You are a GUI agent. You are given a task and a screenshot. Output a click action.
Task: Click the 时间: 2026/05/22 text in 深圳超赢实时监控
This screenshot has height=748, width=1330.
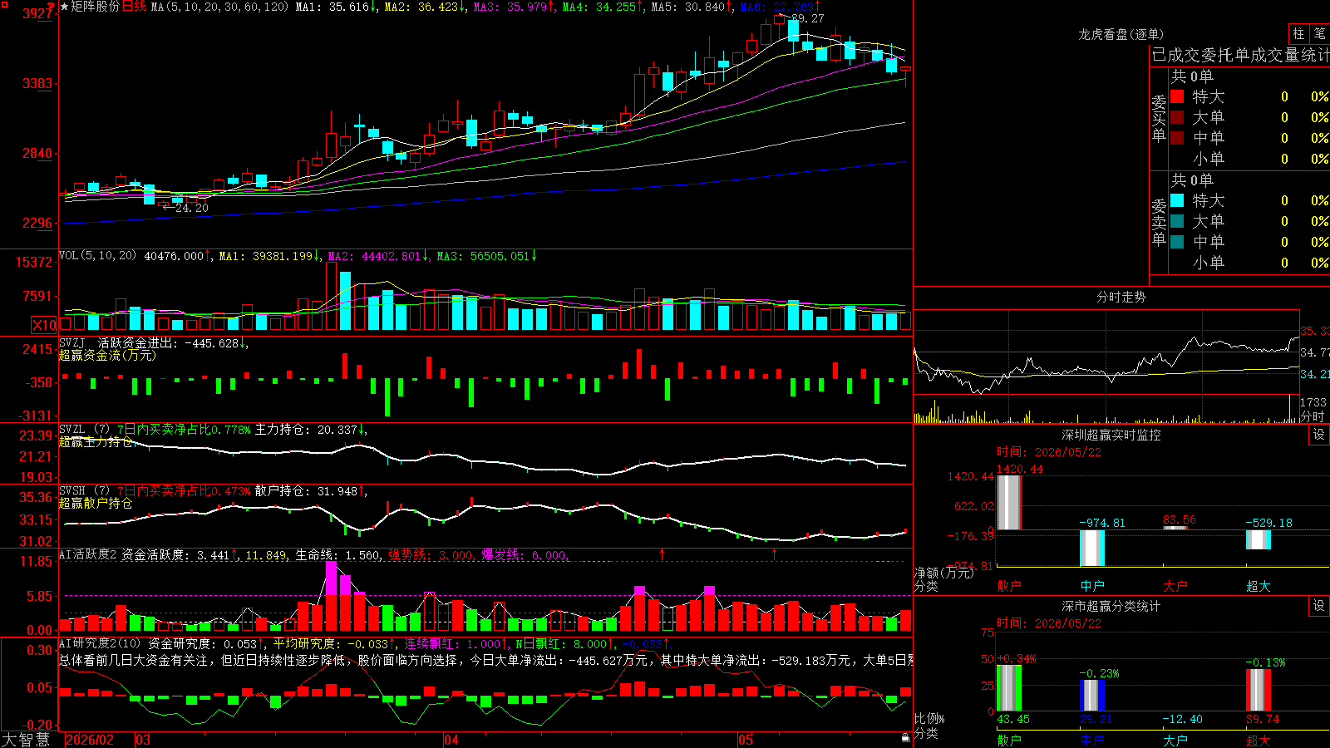(x=1049, y=452)
